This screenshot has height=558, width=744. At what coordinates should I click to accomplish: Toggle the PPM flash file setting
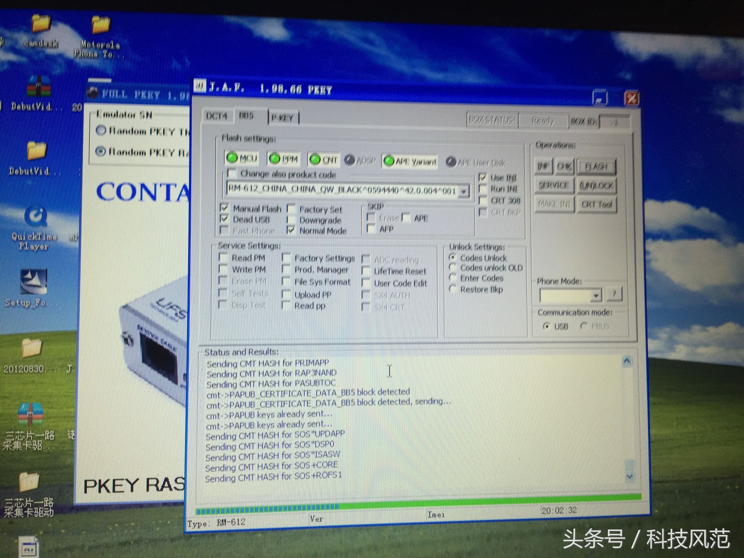[283, 159]
